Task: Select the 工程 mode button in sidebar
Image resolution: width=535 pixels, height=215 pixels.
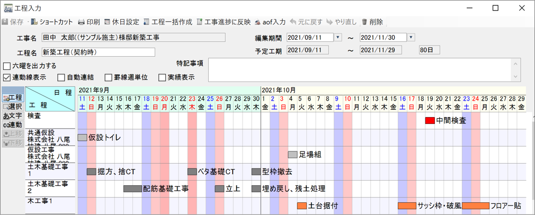Action: [x=13, y=98]
